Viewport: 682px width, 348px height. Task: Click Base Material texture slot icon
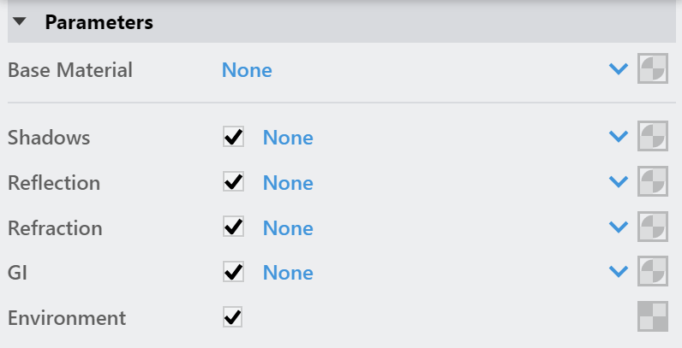click(652, 68)
